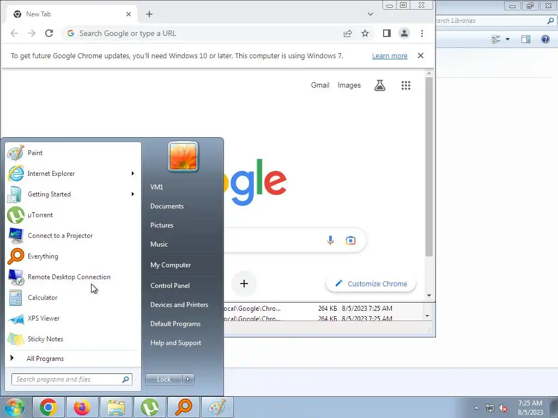Reload the Chrome page
Image resolution: width=558 pixels, height=418 pixels.
pos(49,33)
